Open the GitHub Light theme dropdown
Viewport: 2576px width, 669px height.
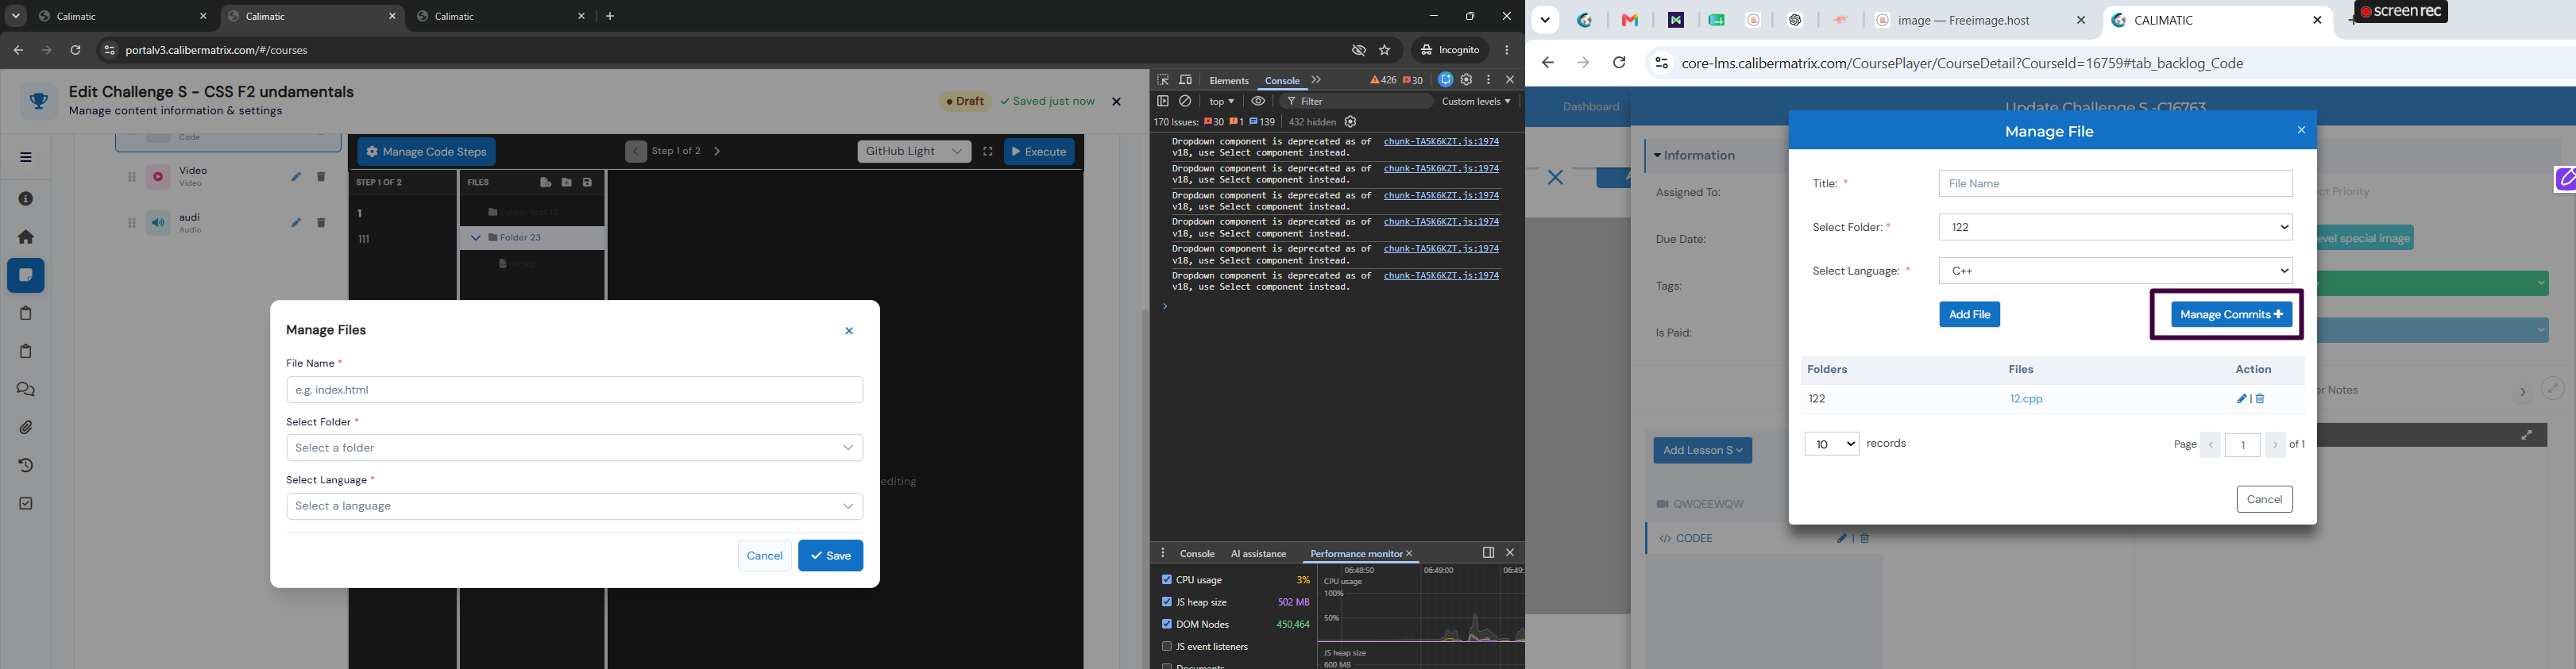pyautogui.click(x=914, y=152)
